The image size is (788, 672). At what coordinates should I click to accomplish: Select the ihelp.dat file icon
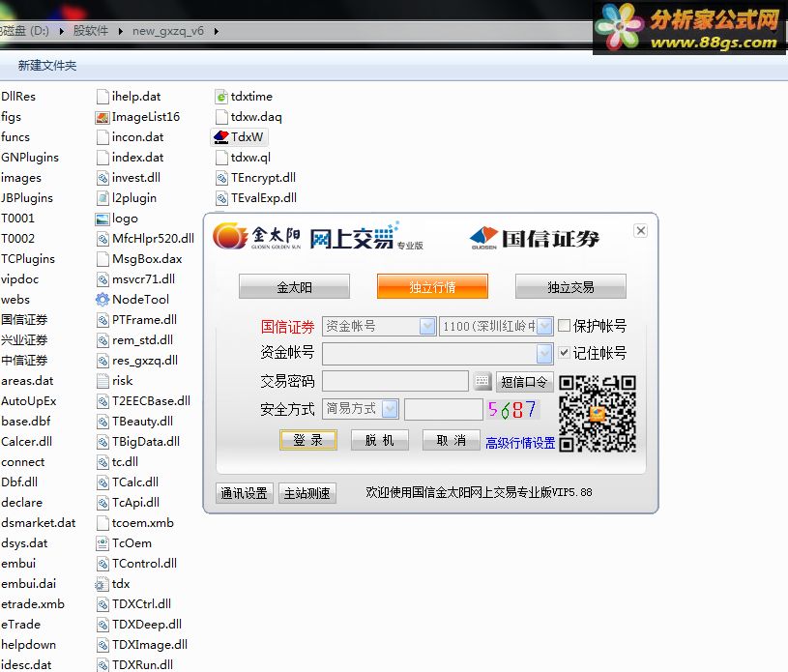(x=102, y=97)
